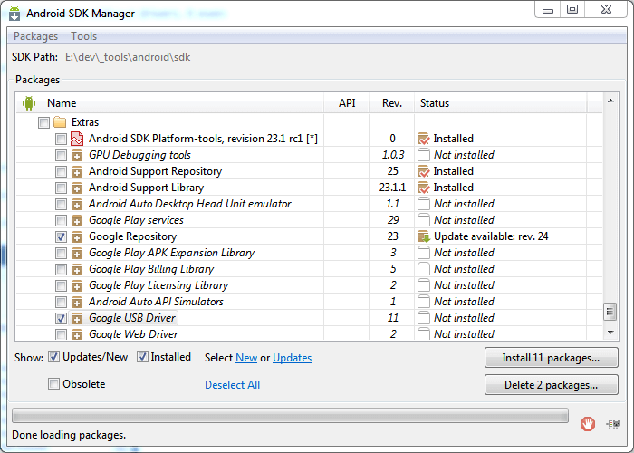
Task: Click Delete 2 packages button
Action: click(x=551, y=385)
